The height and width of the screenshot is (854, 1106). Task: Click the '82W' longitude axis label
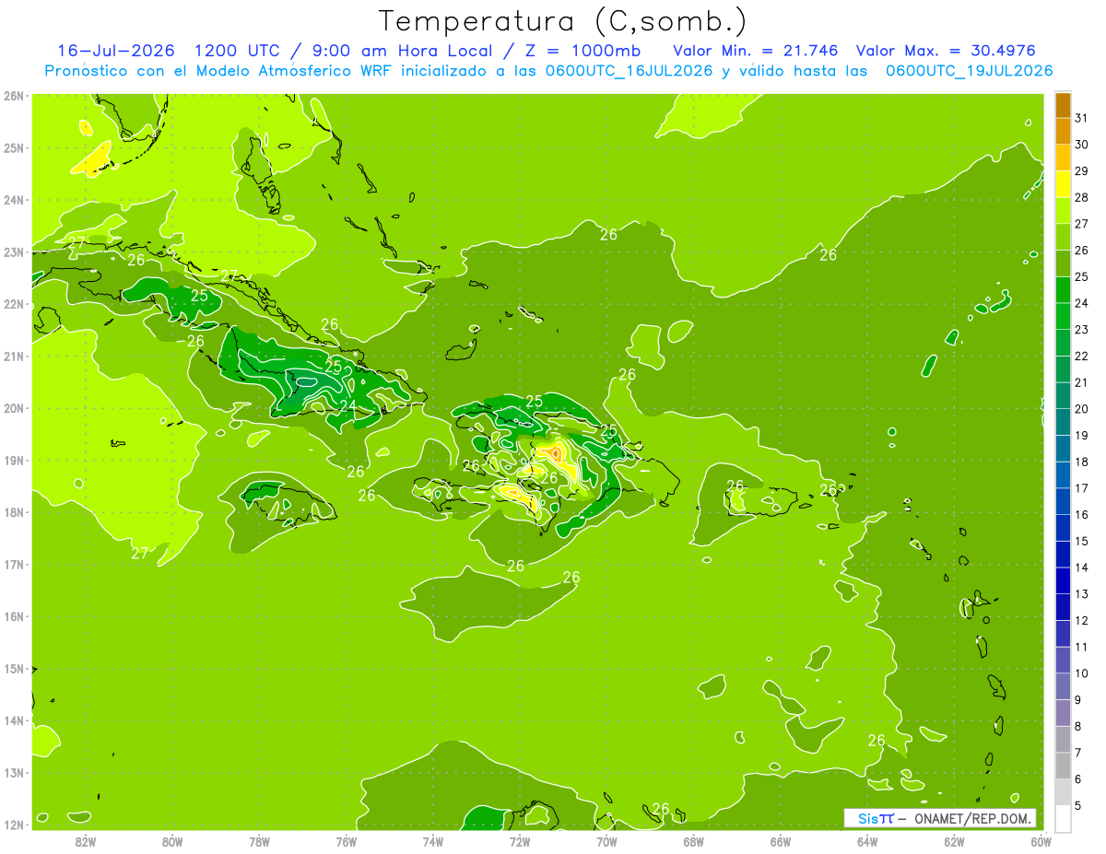coord(86,841)
